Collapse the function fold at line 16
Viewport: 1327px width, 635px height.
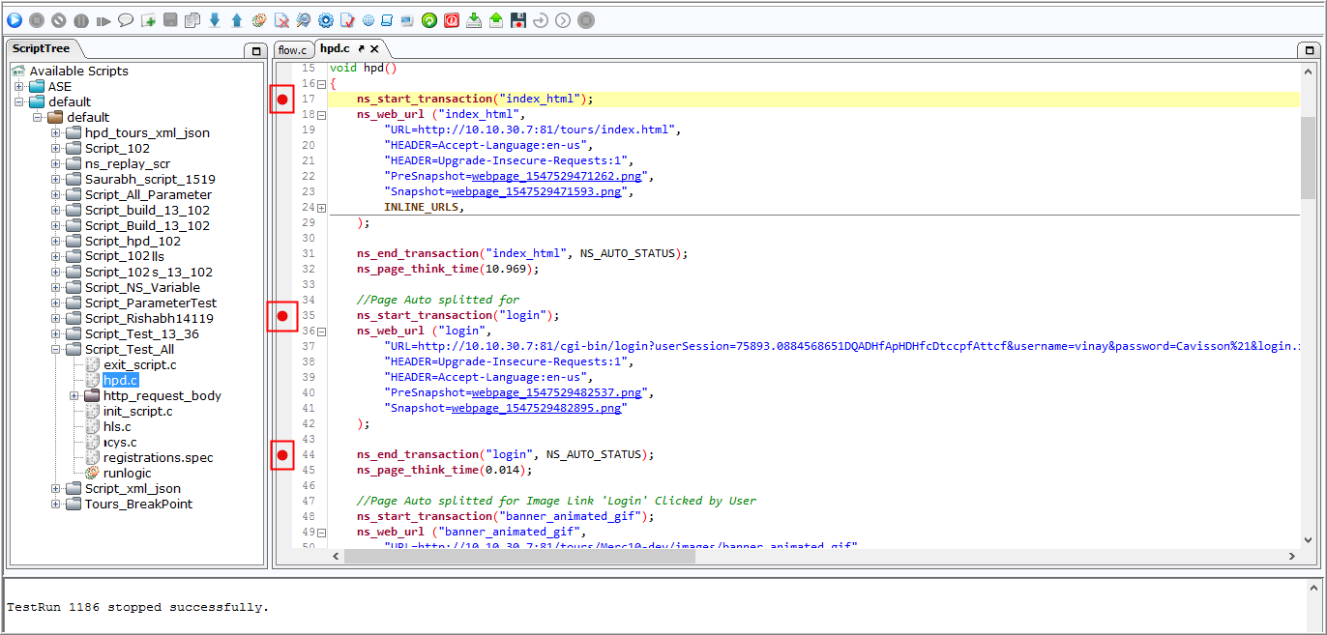(322, 83)
